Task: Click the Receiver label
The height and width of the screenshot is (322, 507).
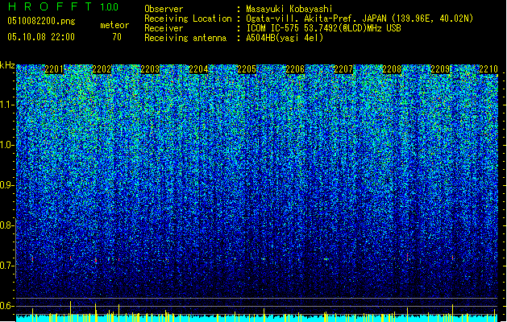Action: [164, 28]
